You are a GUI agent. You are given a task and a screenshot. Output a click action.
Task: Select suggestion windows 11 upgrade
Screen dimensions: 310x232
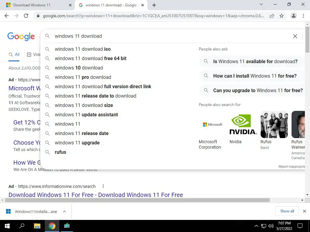click(77, 143)
